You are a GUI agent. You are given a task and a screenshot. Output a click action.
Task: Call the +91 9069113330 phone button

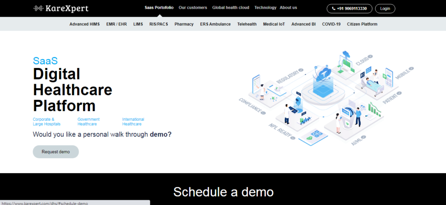click(349, 9)
